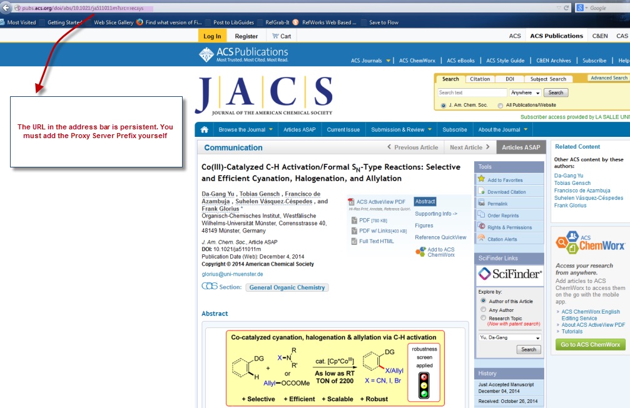Open the Cart via shopping cart icon
This screenshot has height=408, width=630.
pos(275,36)
